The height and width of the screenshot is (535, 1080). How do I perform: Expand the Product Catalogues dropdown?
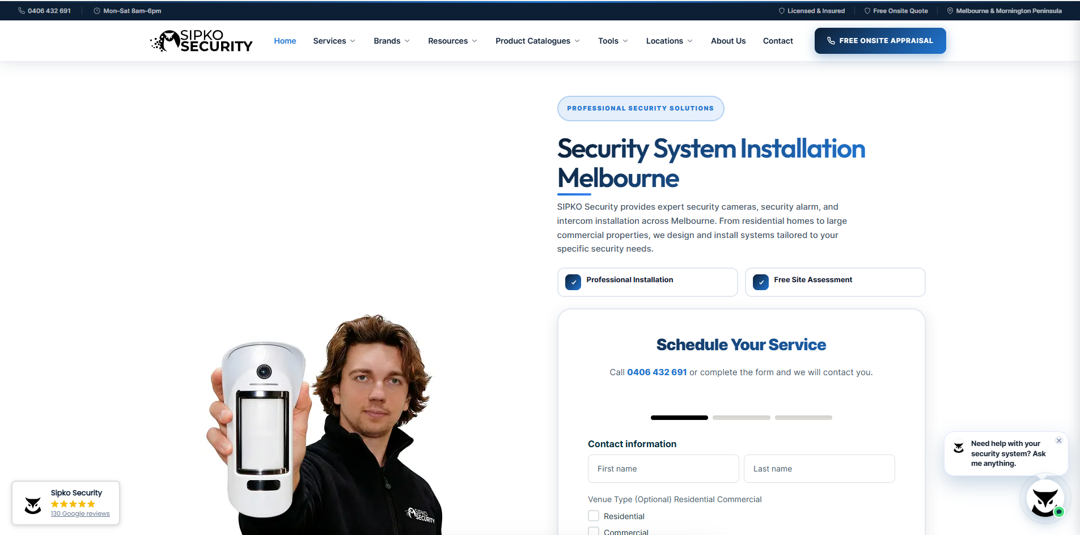[538, 41]
